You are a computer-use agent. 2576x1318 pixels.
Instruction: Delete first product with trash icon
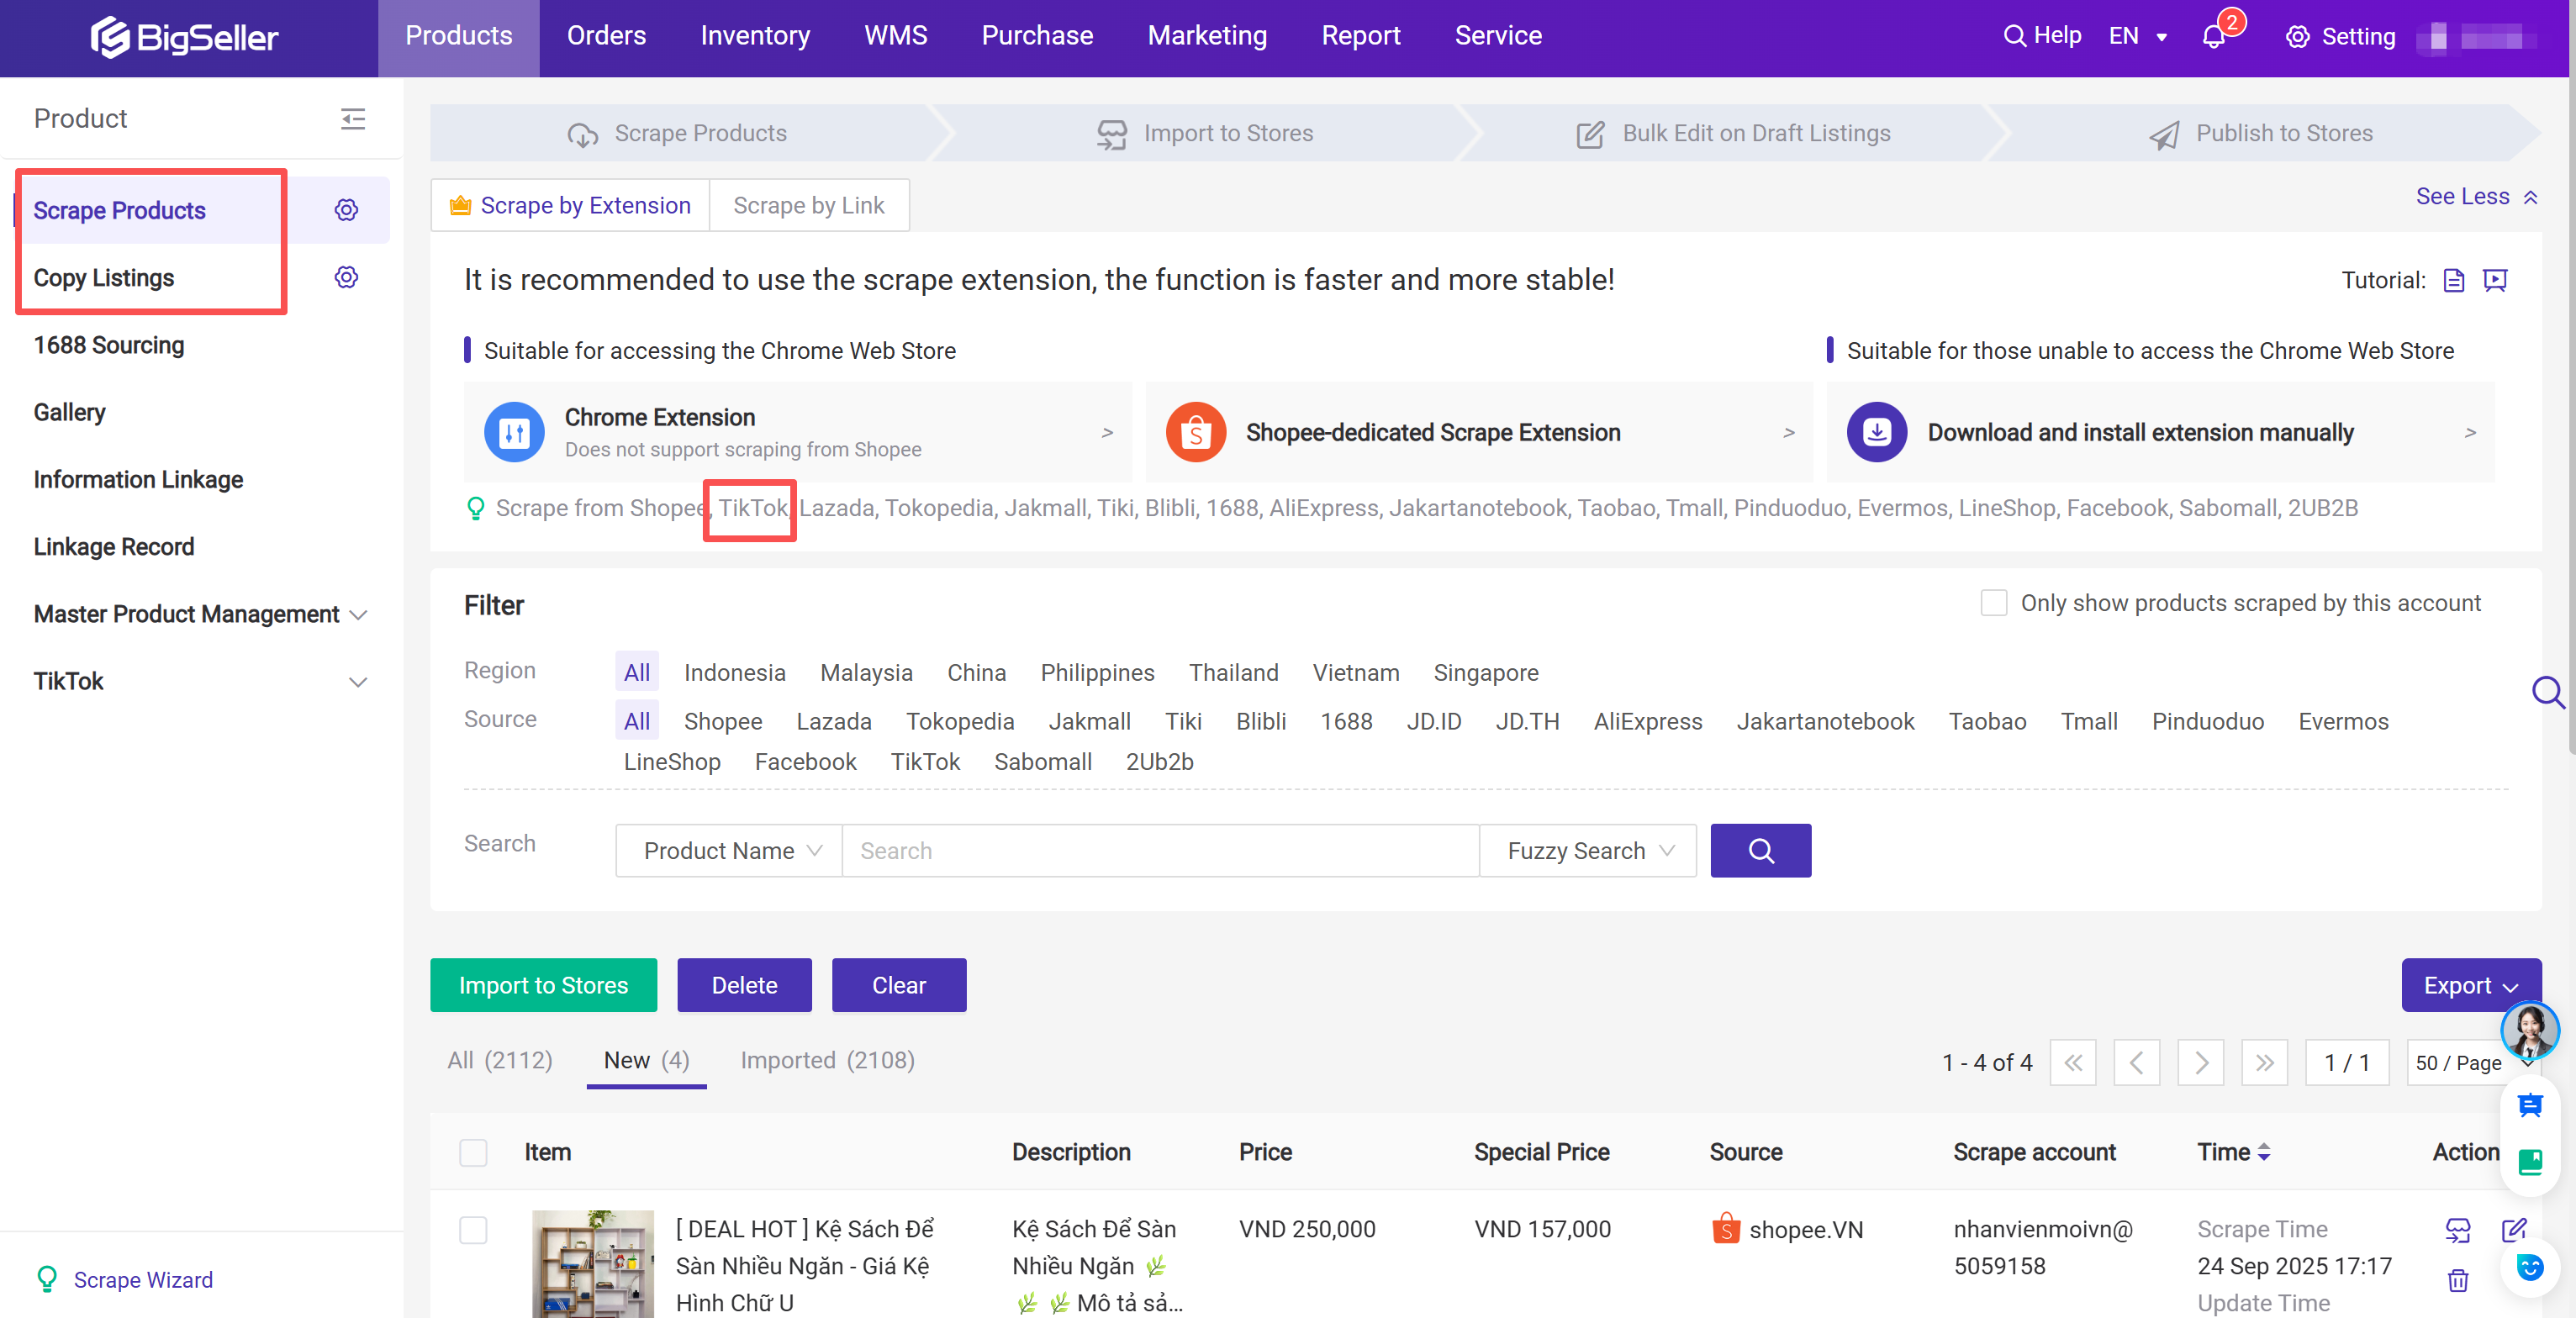[x=2457, y=1279]
